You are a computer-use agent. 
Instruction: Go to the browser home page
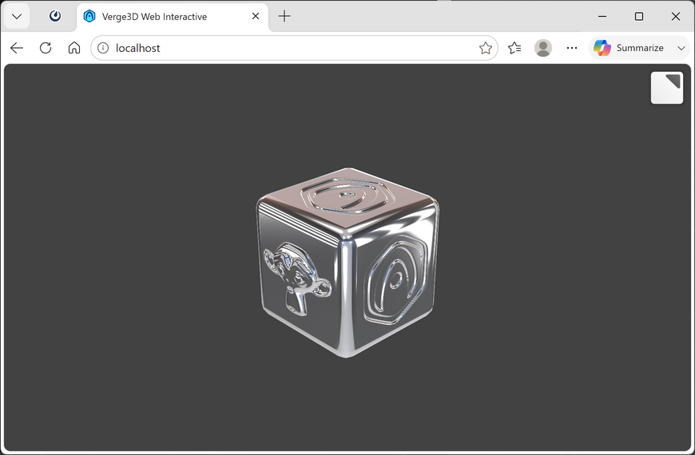pyautogui.click(x=74, y=48)
